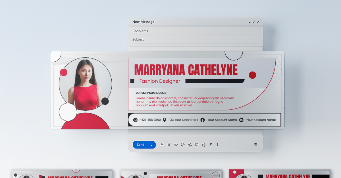Toggle confidential mode lock-clock icon
Viewport: 341px width, 178px height.
(x=203, y=145)
